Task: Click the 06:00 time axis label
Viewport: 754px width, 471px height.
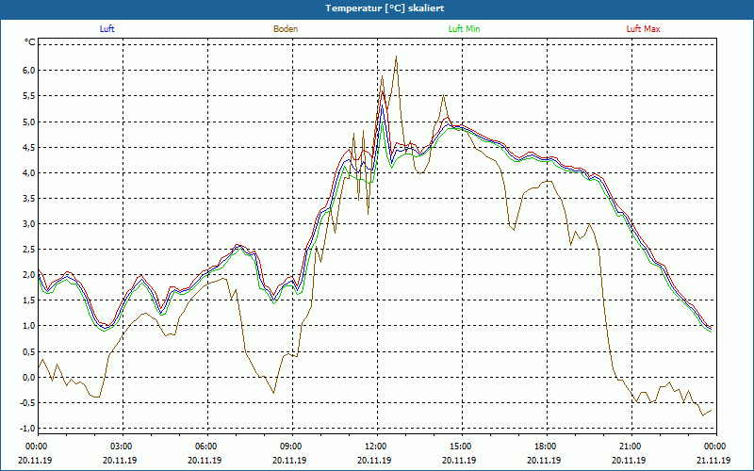Action: 207,447
